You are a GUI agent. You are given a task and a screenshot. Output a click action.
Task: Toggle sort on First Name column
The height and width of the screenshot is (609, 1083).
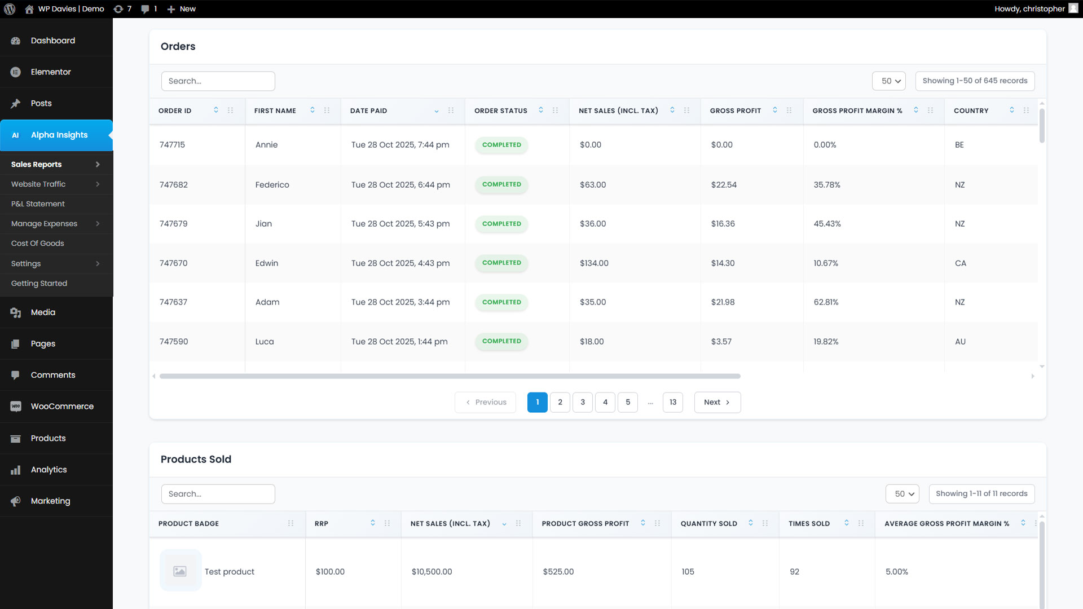312,111
